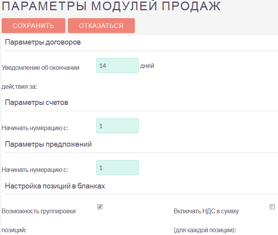Click the Возможность группировки label text

(x=39, y=211)
